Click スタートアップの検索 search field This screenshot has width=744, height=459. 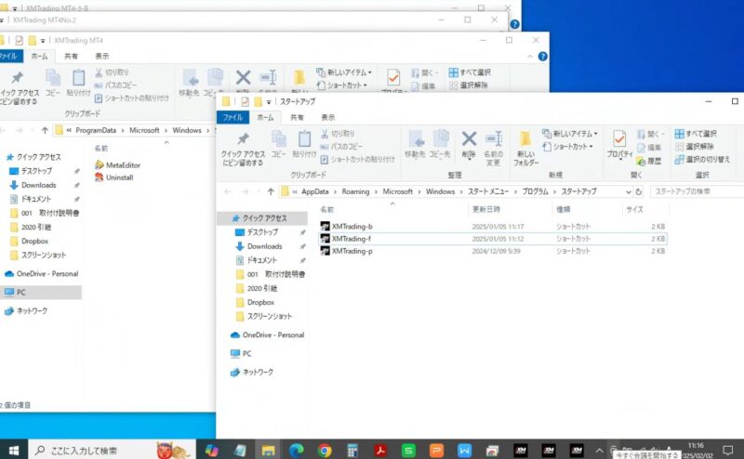click(697, 191)
